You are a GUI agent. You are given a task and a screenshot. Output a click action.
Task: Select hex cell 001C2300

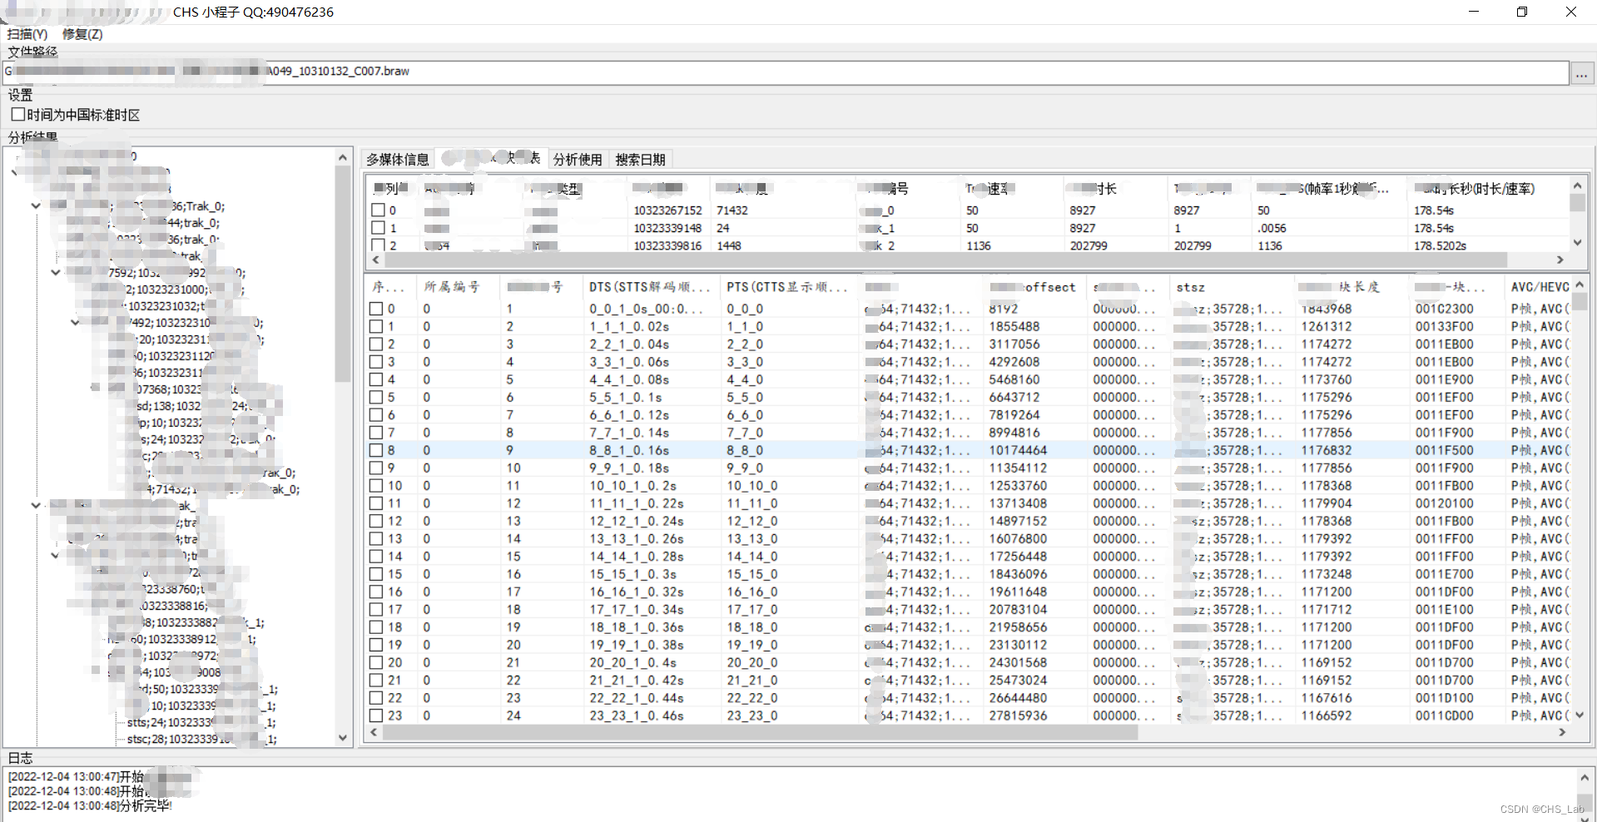1444,309
